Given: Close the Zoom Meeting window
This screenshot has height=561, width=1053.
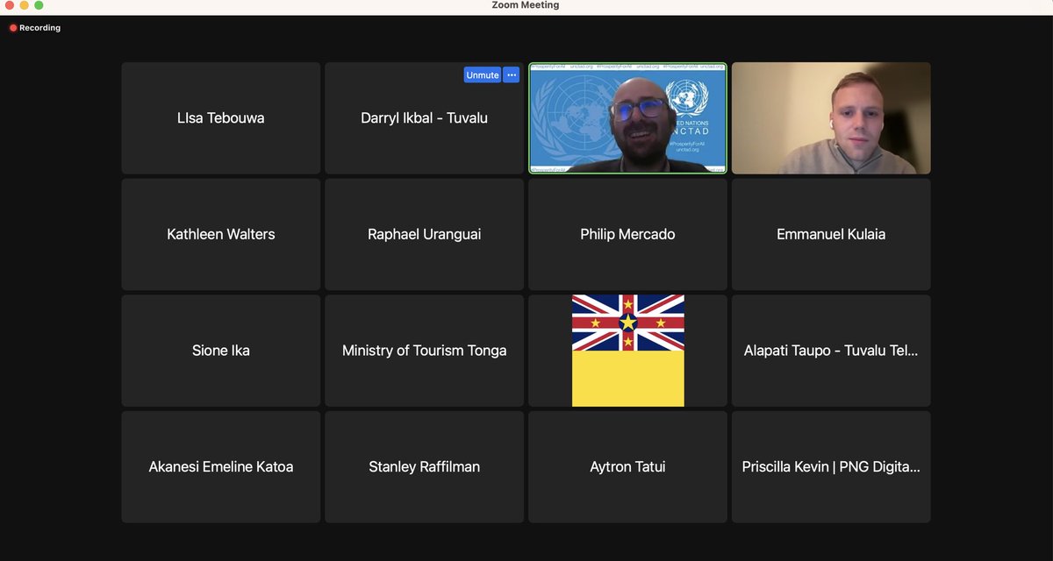Looking at the screenshot, I should [9, 5].
